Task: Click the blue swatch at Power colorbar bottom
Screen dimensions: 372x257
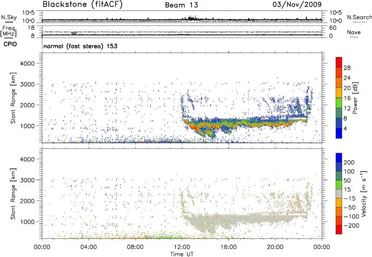Action: (x=339, y=133)
